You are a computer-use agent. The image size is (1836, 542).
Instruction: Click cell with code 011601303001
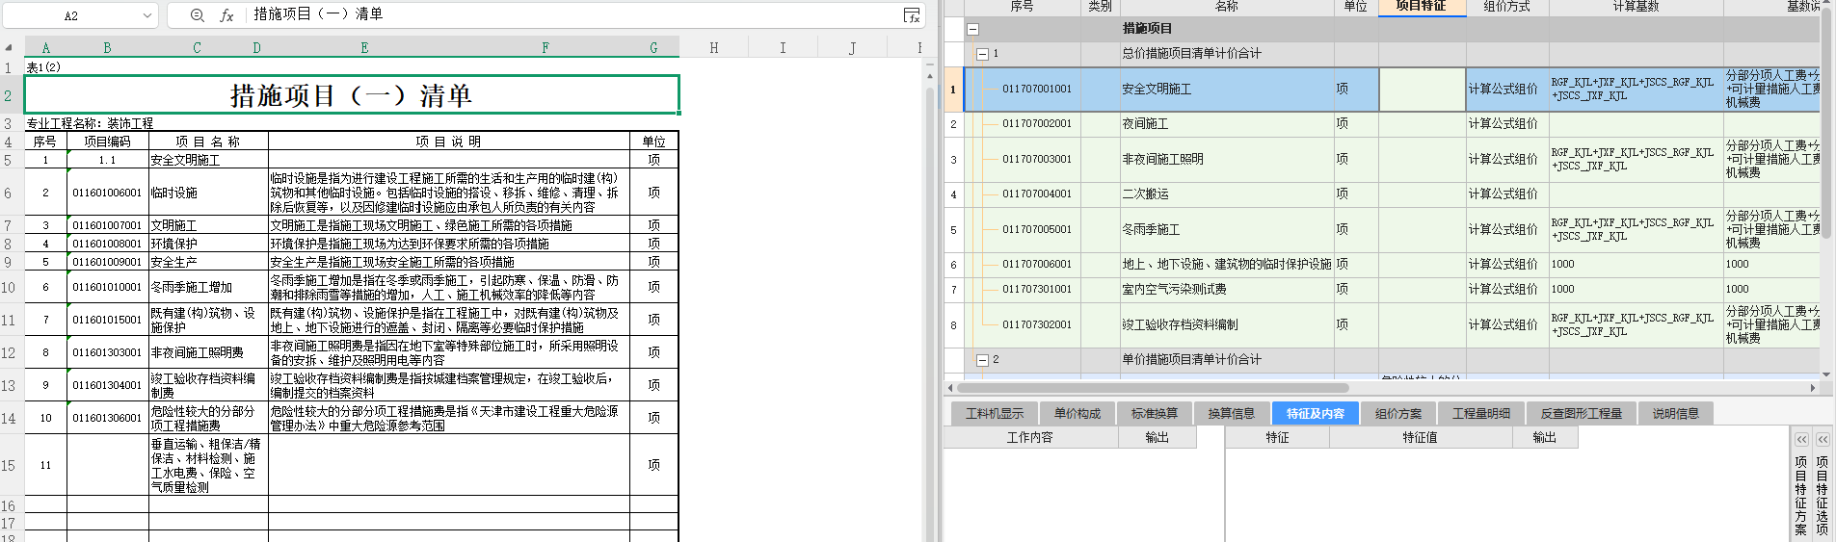click(x=107, y=352)
